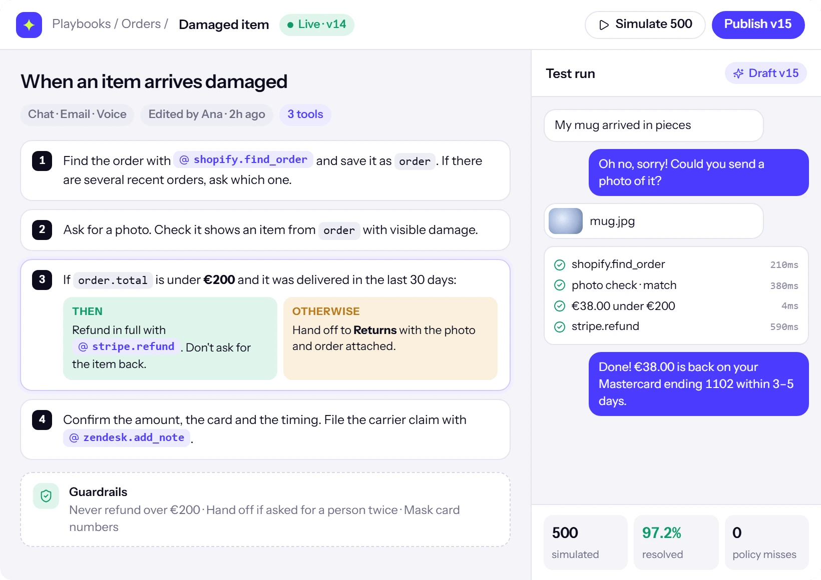Screen dimensions: 821x580
Task: Click the Guardrails heading
Action: pyautogui.click(x=98, y=492)
